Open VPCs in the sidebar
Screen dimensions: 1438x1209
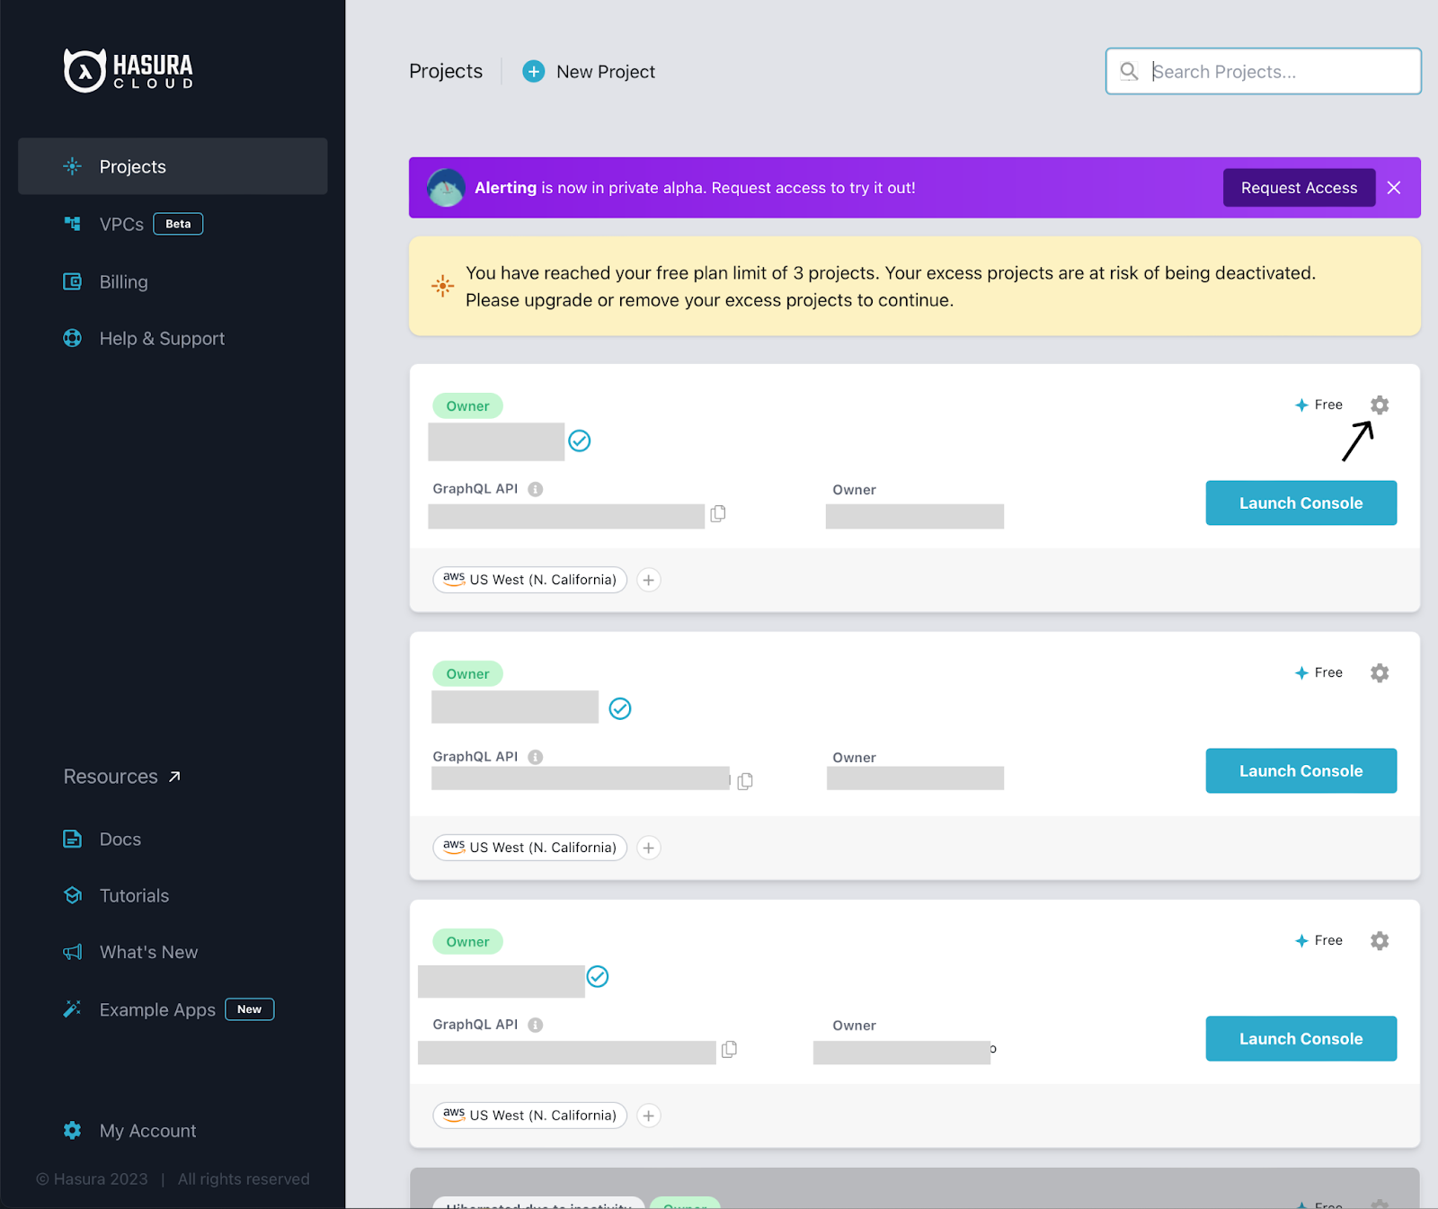click(x=120, y=224)
